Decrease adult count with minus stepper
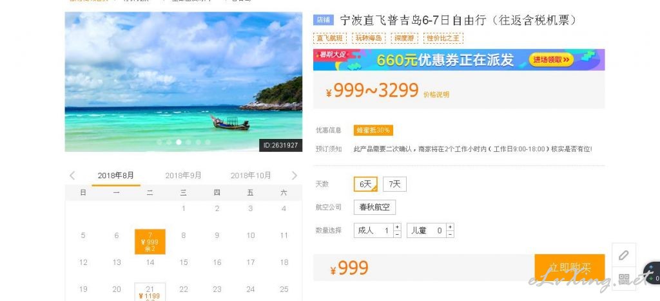The image size is (660, 301). click(x=397, y=234)
